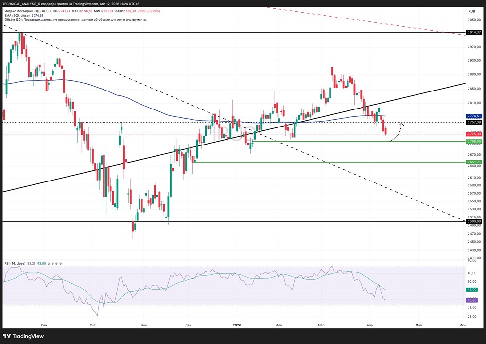This screenshot has height=344, width=486.
Task: Click the green 2706,00 support price label
Action: (474, 142)
